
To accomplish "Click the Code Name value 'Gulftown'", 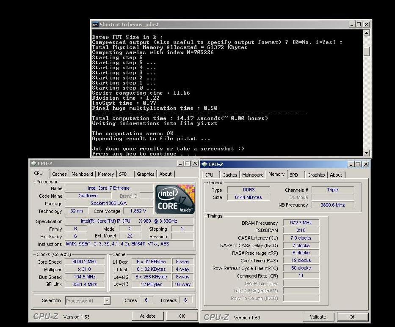I will (88, 196).
